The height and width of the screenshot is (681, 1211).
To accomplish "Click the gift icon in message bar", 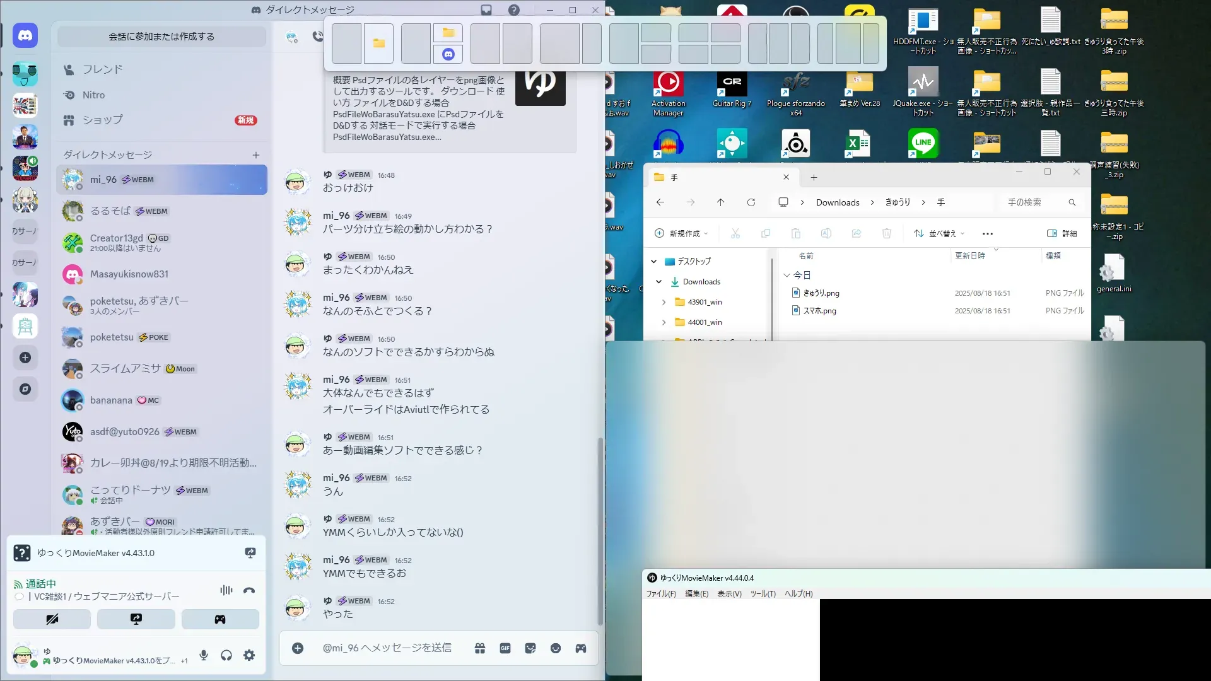I will click(x=480, y=648).
